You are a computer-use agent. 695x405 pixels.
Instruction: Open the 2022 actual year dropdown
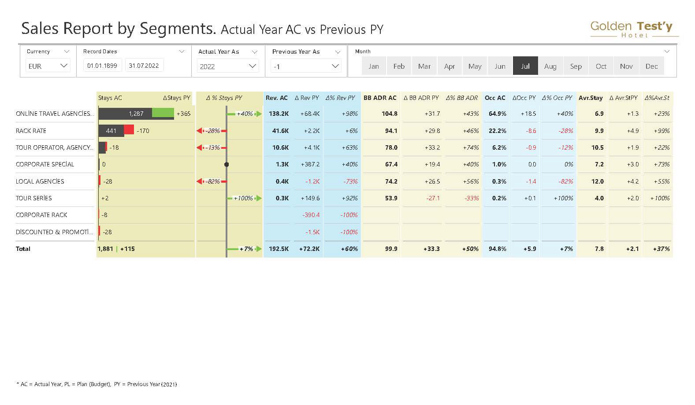tap(228, 66)
